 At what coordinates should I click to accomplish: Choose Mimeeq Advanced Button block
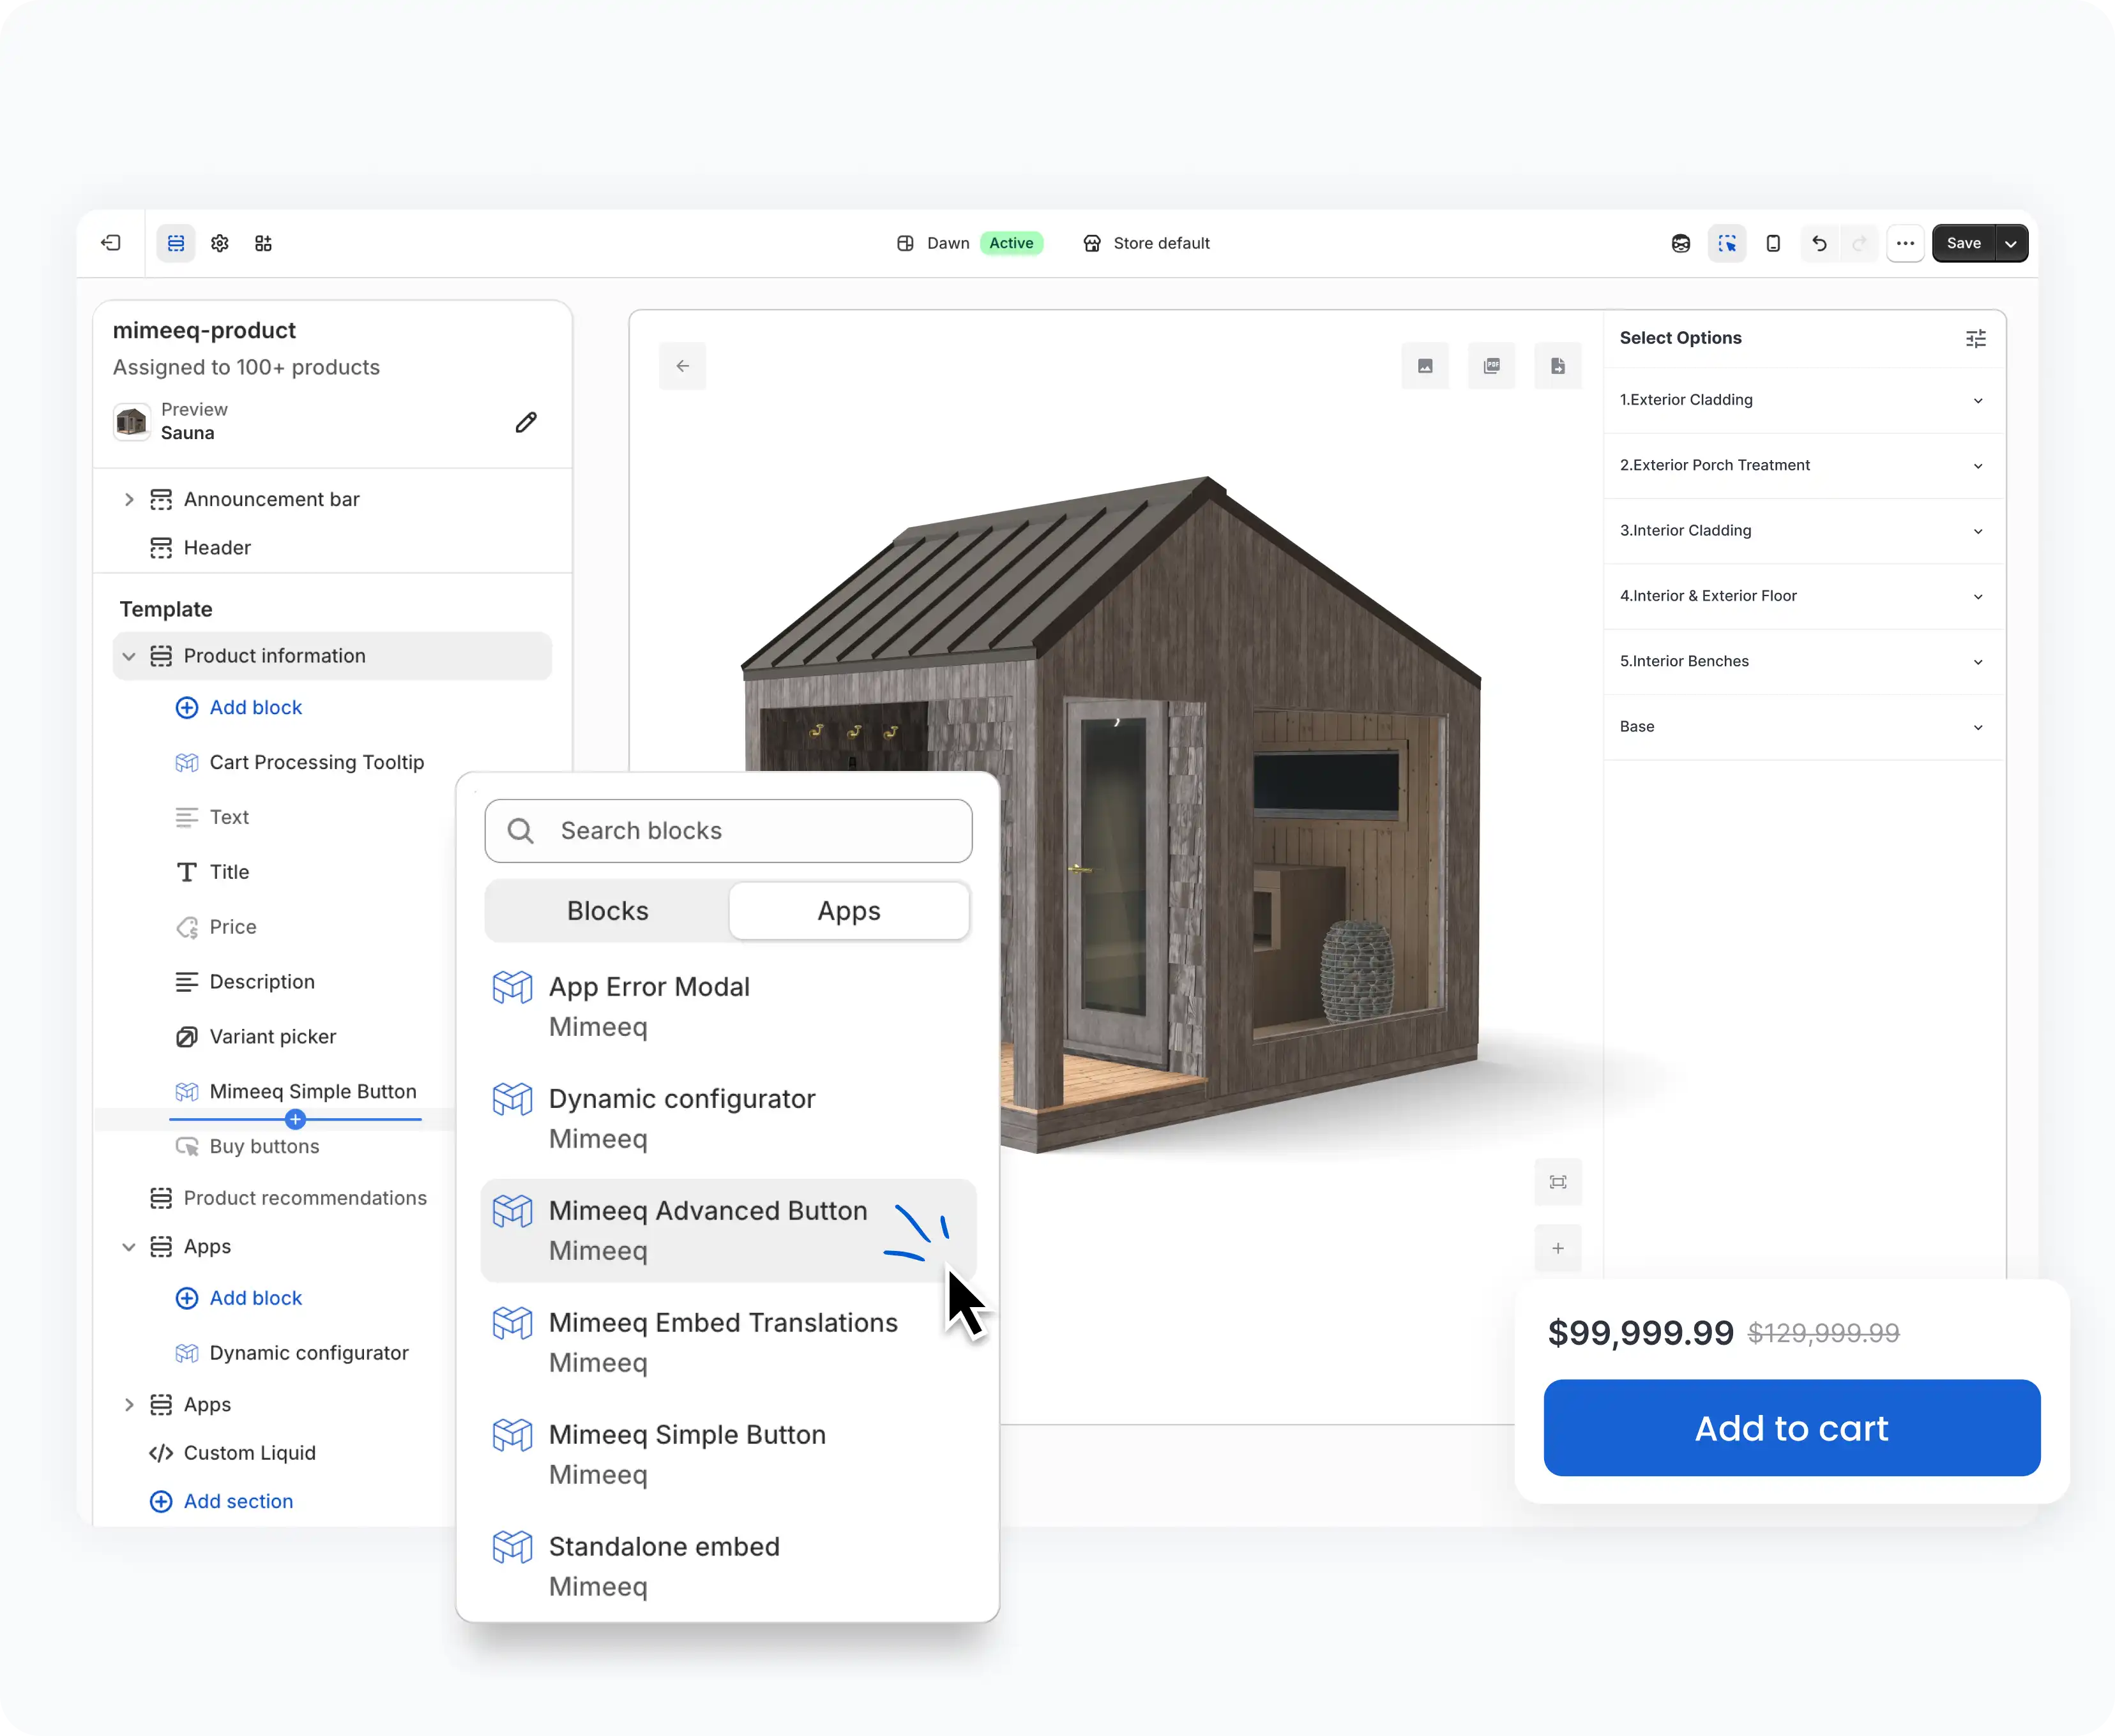pyautogui.click(x=729, y=1230)
